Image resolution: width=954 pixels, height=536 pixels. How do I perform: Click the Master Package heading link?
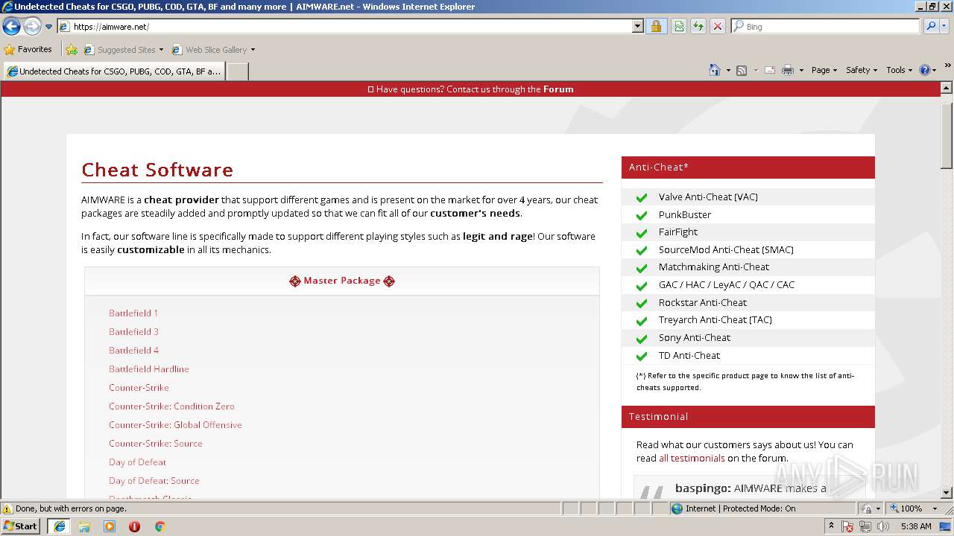342,281
